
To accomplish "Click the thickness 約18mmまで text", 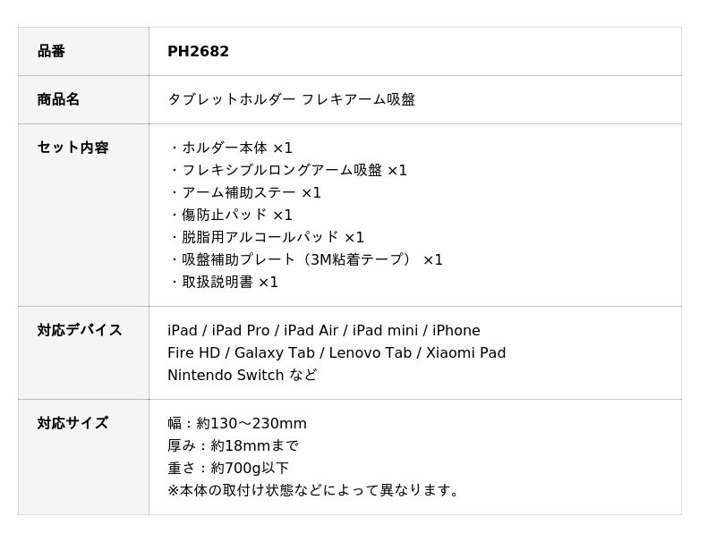I will click(233, 446).
